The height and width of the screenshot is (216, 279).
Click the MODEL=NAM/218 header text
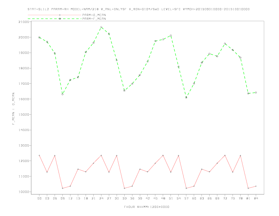[x=85, y=9]
